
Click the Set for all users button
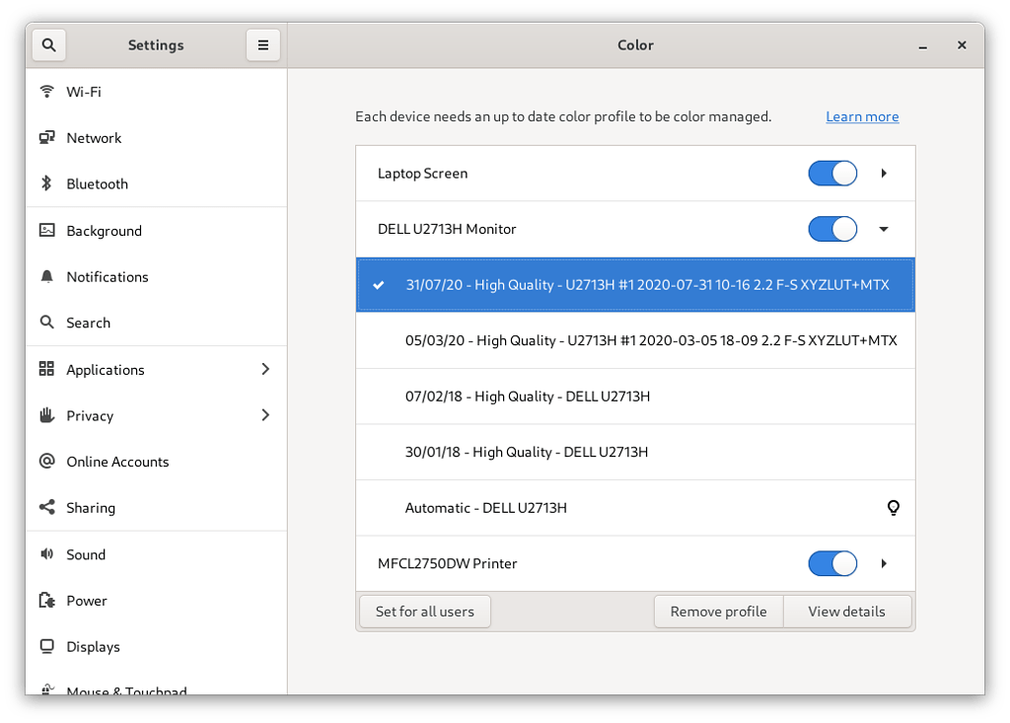point(425,612)
